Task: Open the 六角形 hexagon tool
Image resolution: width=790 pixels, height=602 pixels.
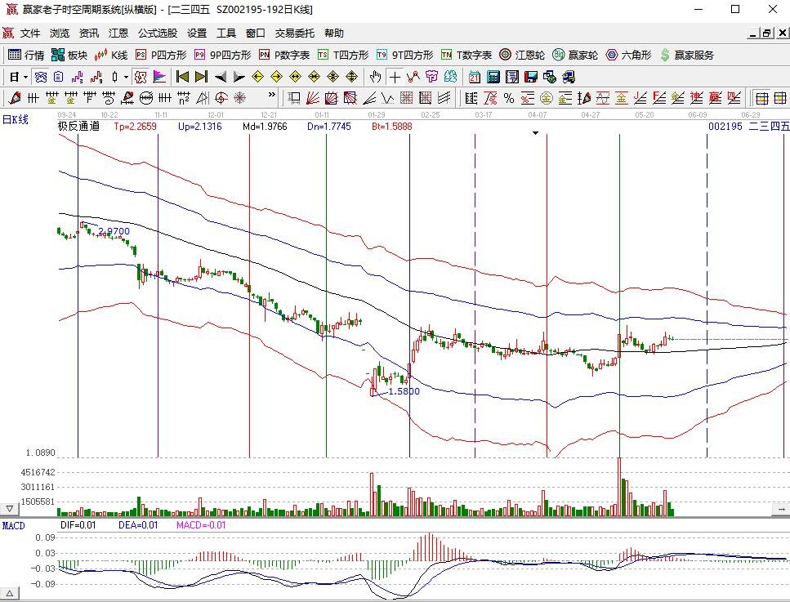Action: click(628, 55)
